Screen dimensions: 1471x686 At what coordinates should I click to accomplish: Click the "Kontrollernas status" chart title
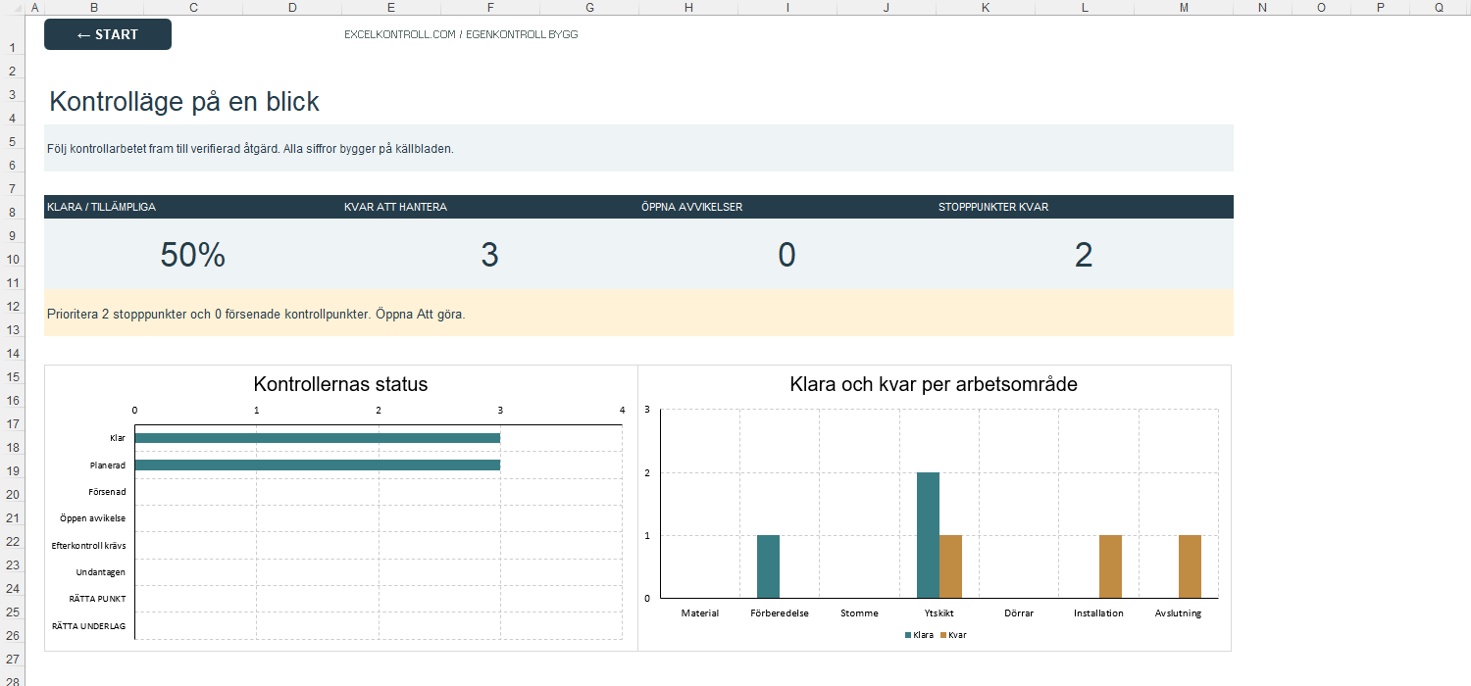click(340, 384)
